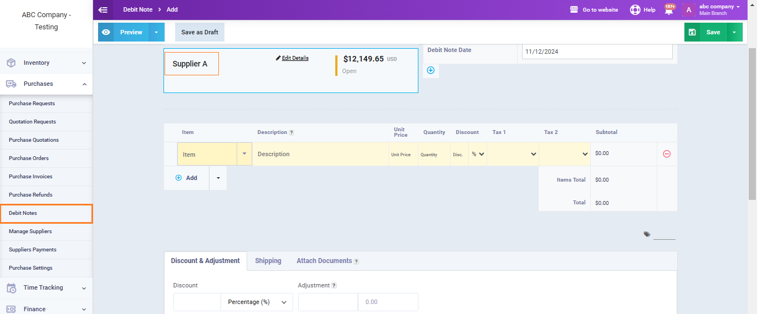Switch to the Attach Documents tab
The height and width of the screenshot is (314, 757).
point(324,261)
